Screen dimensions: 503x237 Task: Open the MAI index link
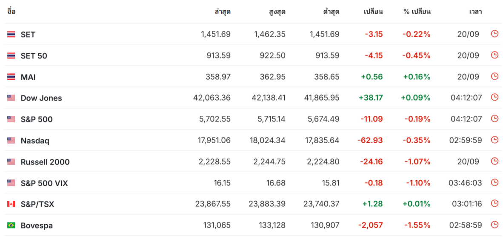click(x=28, y=77)
